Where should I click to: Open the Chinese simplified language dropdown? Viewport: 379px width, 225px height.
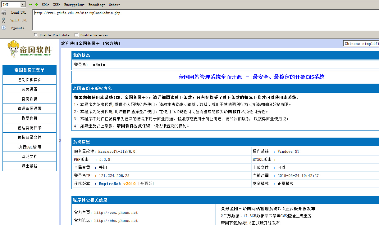coord(361,44)
